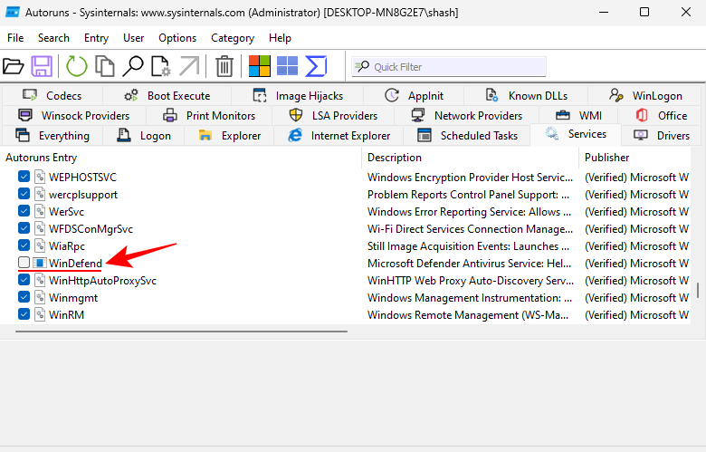Refresh the autoruns list
Viewport: 706px width, 452px height.
(x=77, y=66)
